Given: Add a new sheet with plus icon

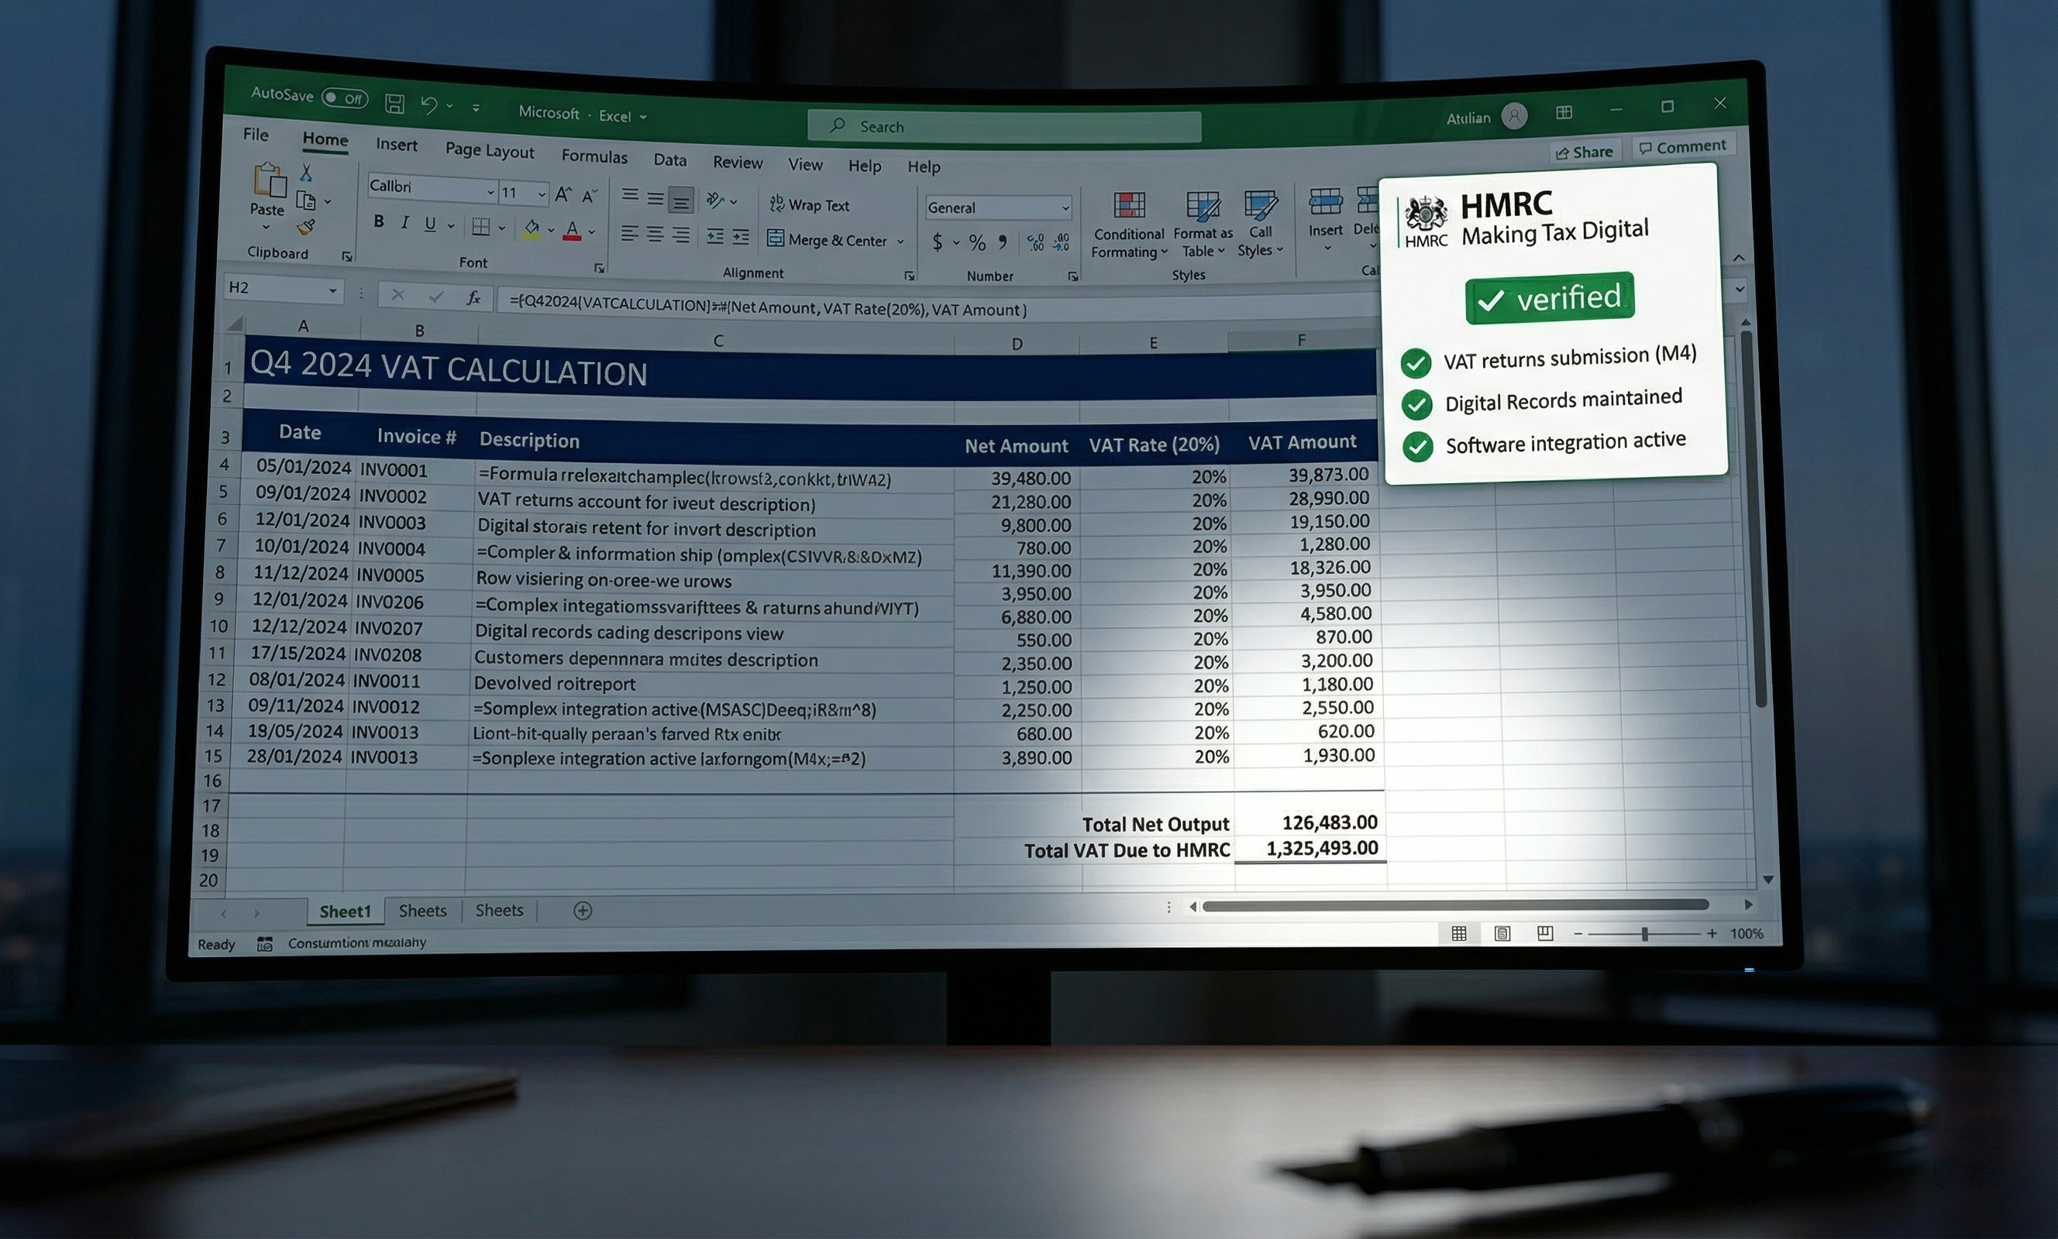Looking at the screenshot, I should pyautogui.click(x=583, y=911).
